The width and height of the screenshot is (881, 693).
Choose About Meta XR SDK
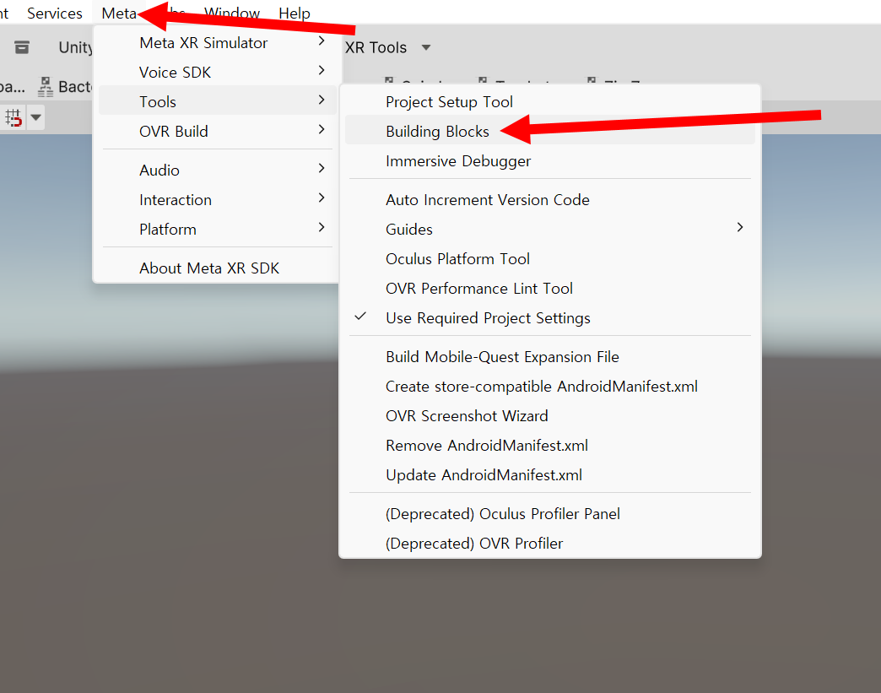coord(218,268)
